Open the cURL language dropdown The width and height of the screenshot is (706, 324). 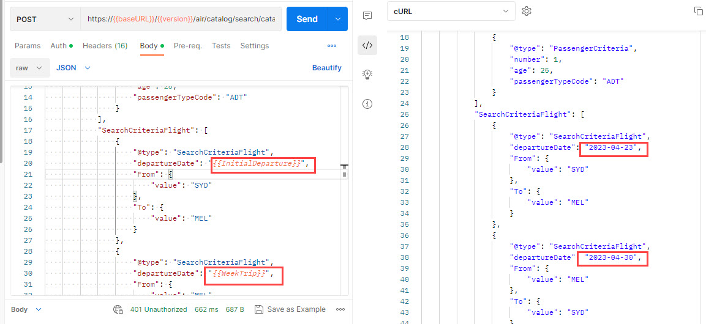(x=451, y=11)
